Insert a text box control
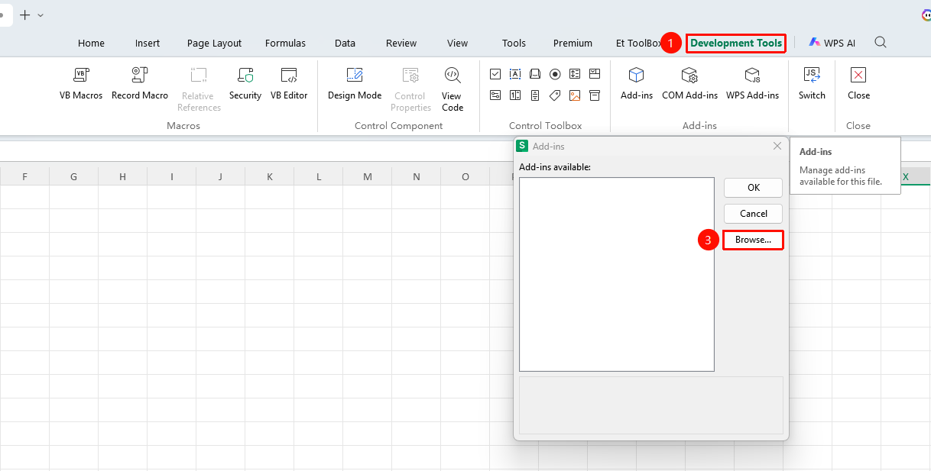 click(x=515, y=74)
